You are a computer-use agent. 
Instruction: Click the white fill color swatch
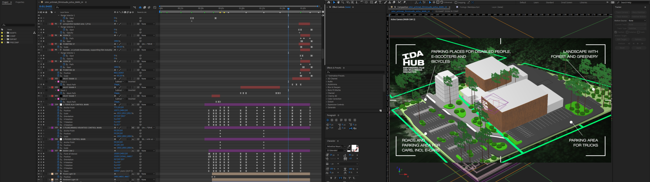pos(354,147)
